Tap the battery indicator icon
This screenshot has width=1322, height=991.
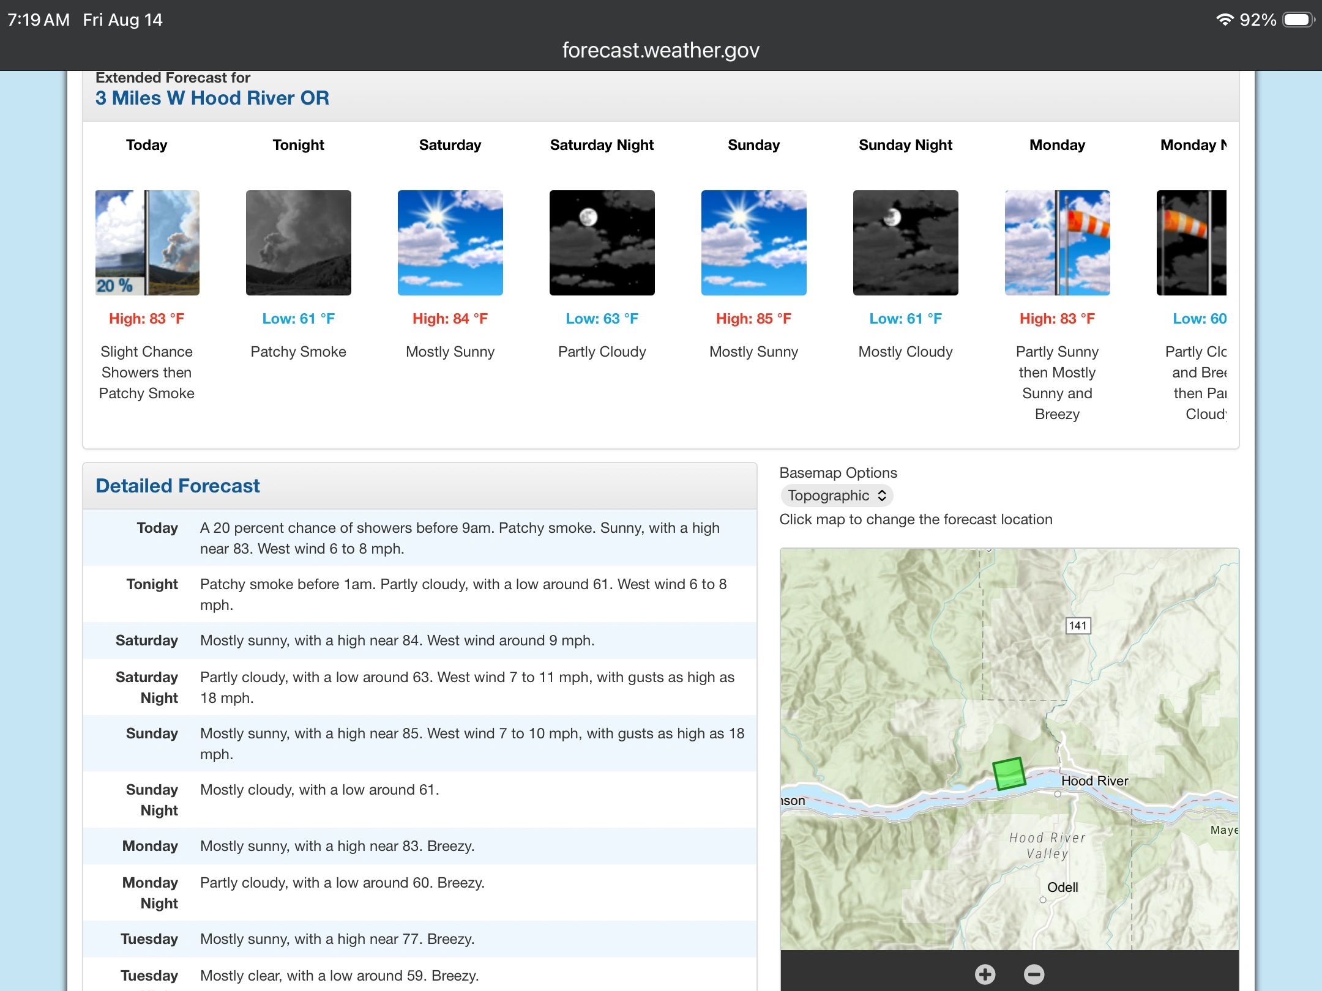1299,20
